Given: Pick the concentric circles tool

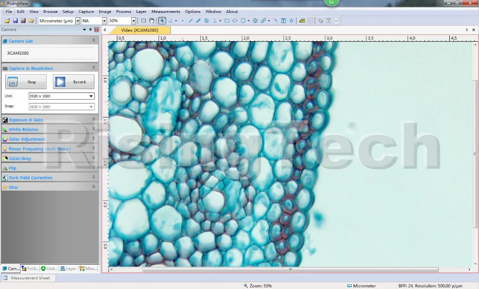Looking at the screenshot, I should coord(255,21).
